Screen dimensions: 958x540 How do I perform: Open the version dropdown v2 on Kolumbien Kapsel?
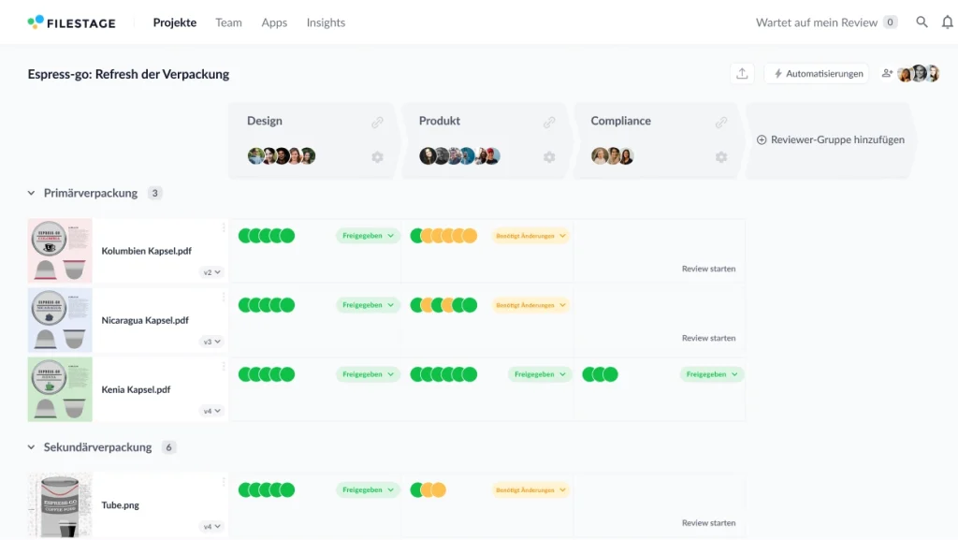pos(212,271)
